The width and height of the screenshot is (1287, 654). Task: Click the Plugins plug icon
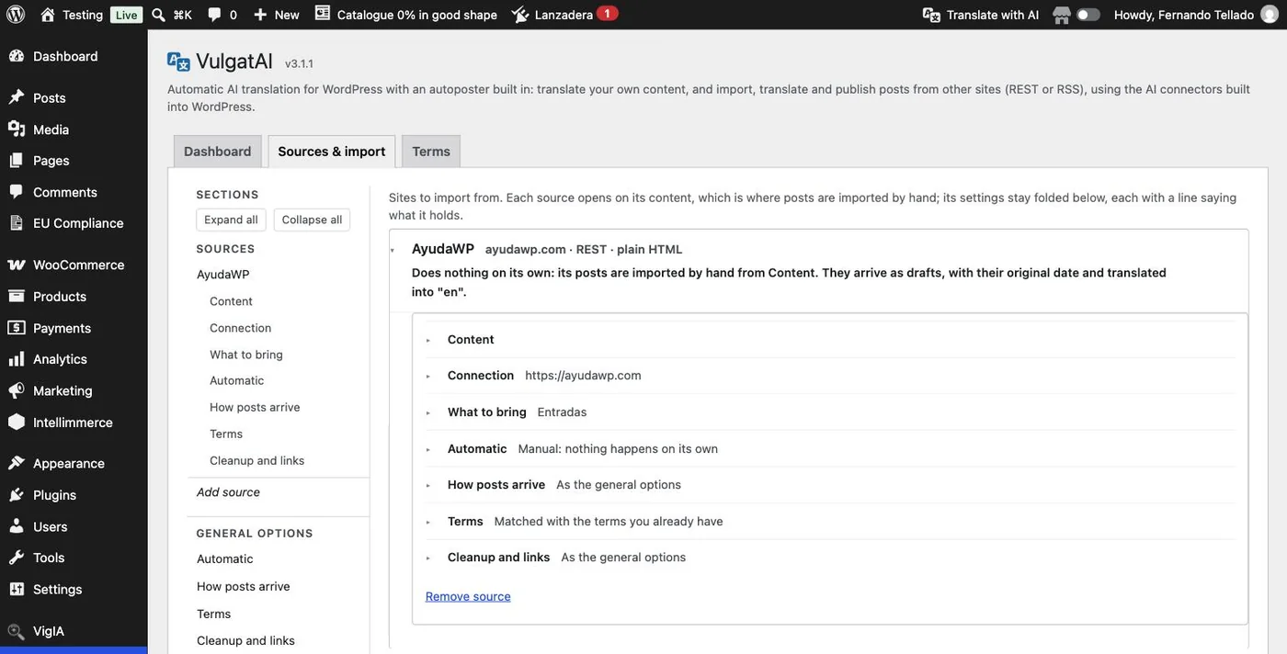16,495
